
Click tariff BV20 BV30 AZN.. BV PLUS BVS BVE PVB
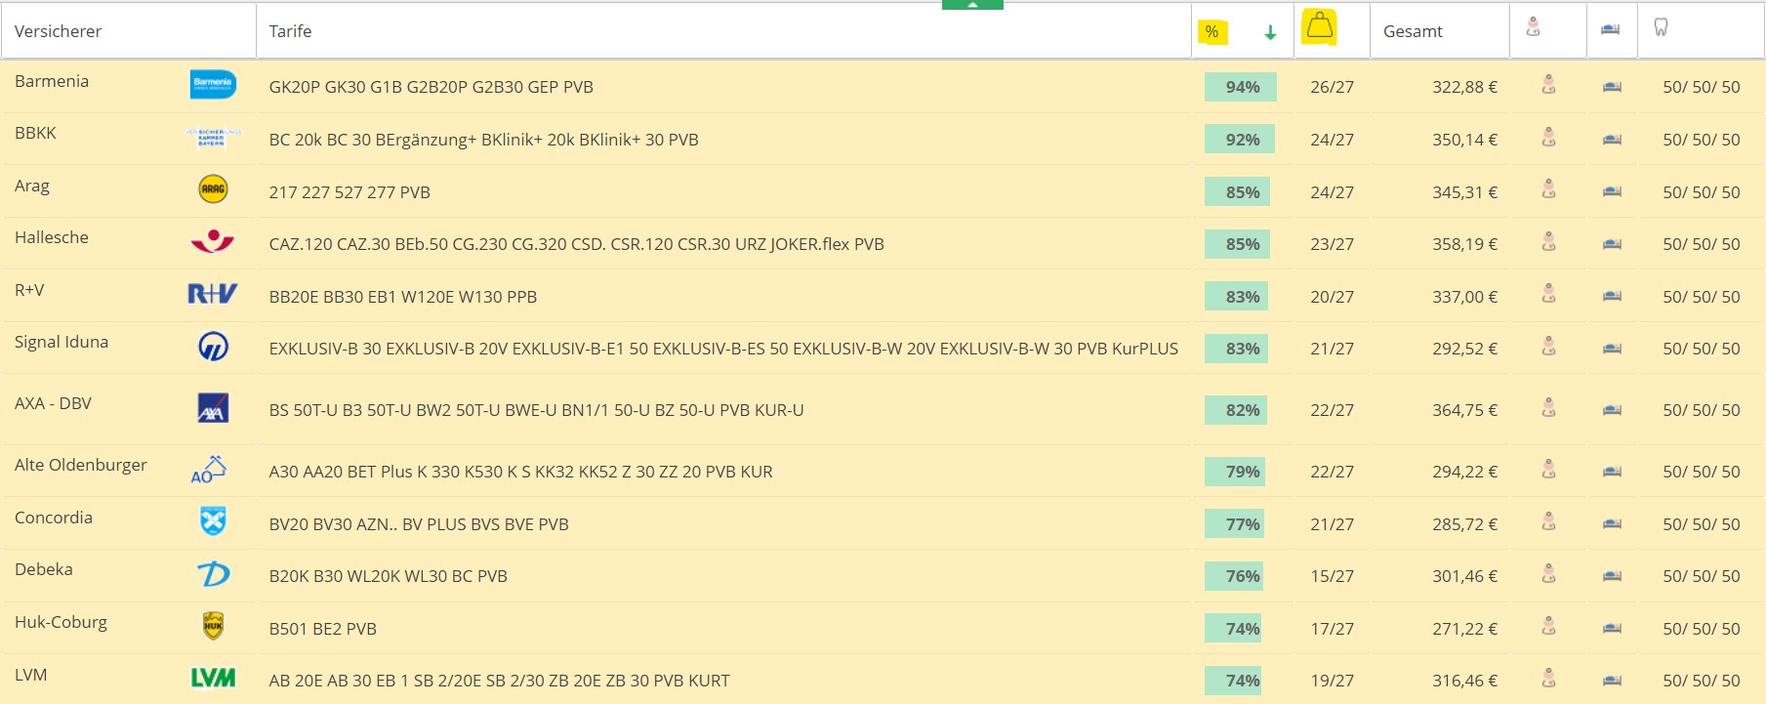(x=419, y=524)
